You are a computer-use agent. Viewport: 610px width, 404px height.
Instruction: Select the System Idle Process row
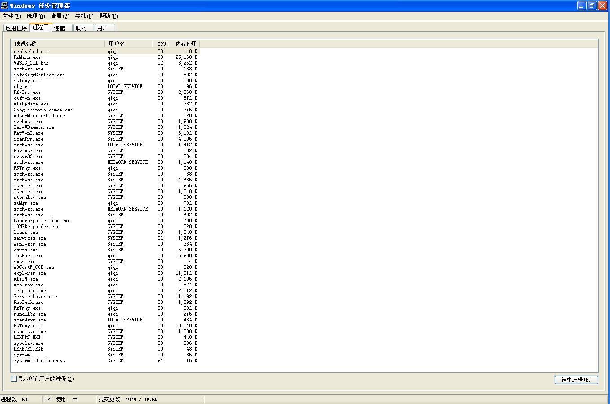(x=105, y=361)
